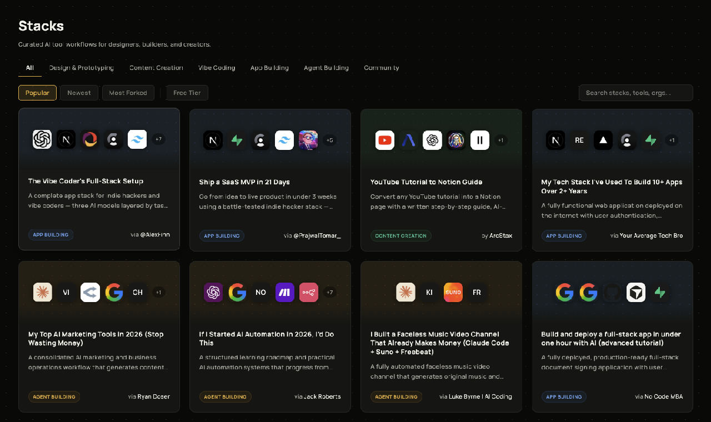The width and height of the screenshot is (711, 422).
Task: Switch to the Community tab
Action: point(382,68)
